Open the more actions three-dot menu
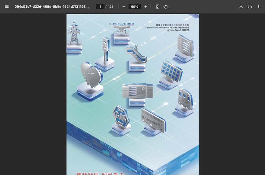The width and height of the screenshot is (265, 175). coord(258,7)
